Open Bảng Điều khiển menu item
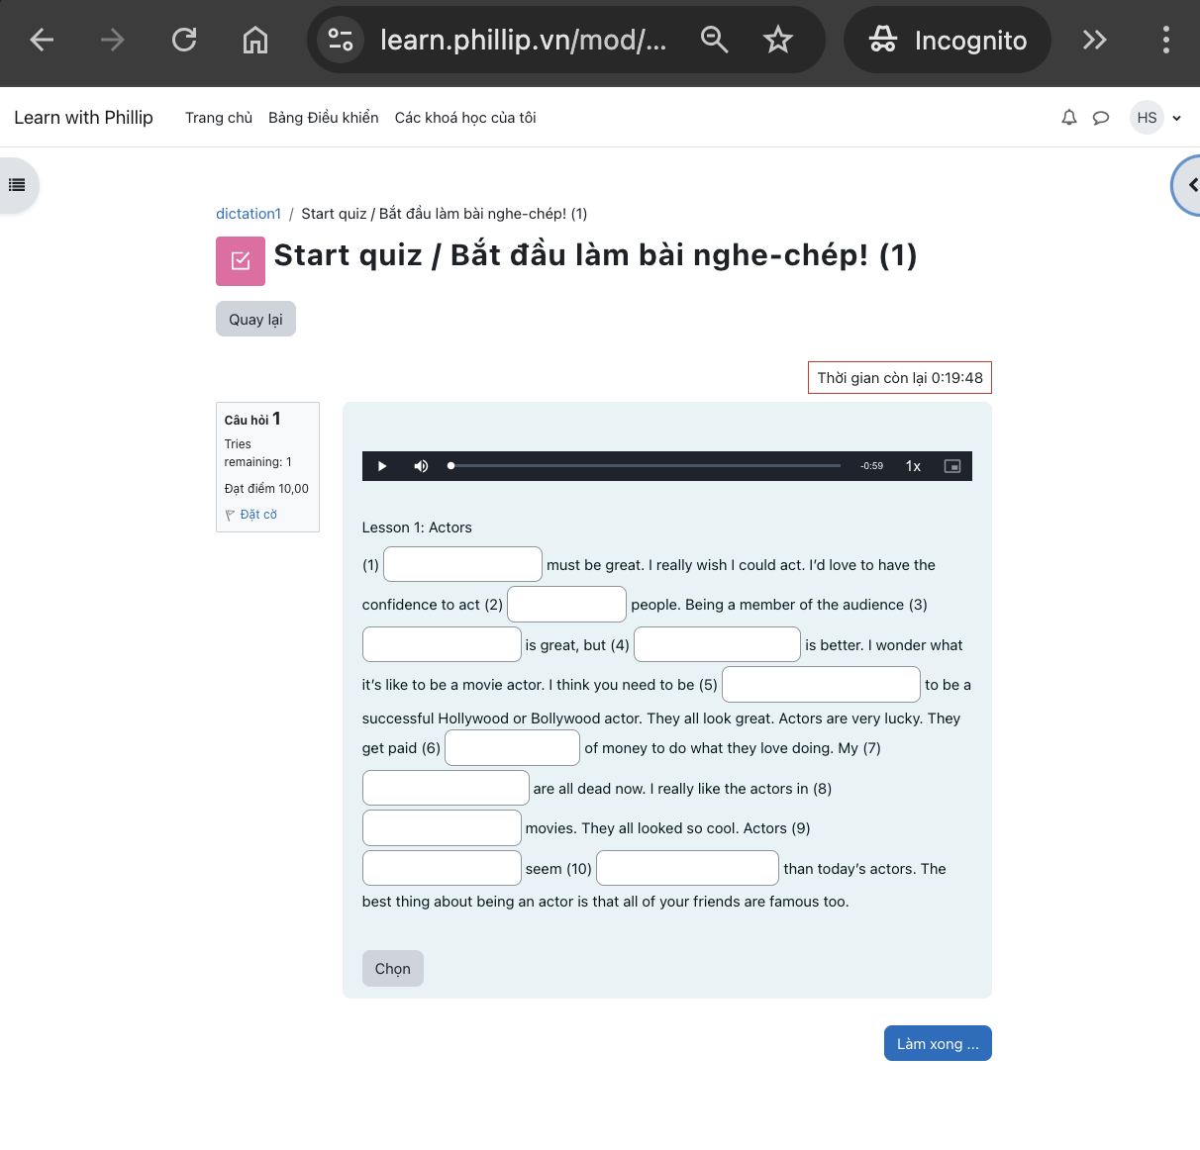The width and height of the screenshot is (1200, 1150). pos(323,117)
